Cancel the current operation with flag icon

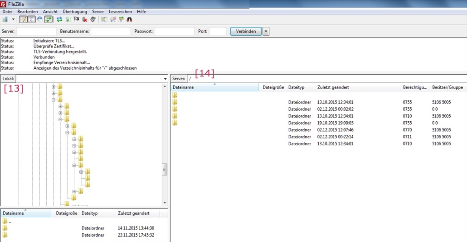[x=76, y=19]
